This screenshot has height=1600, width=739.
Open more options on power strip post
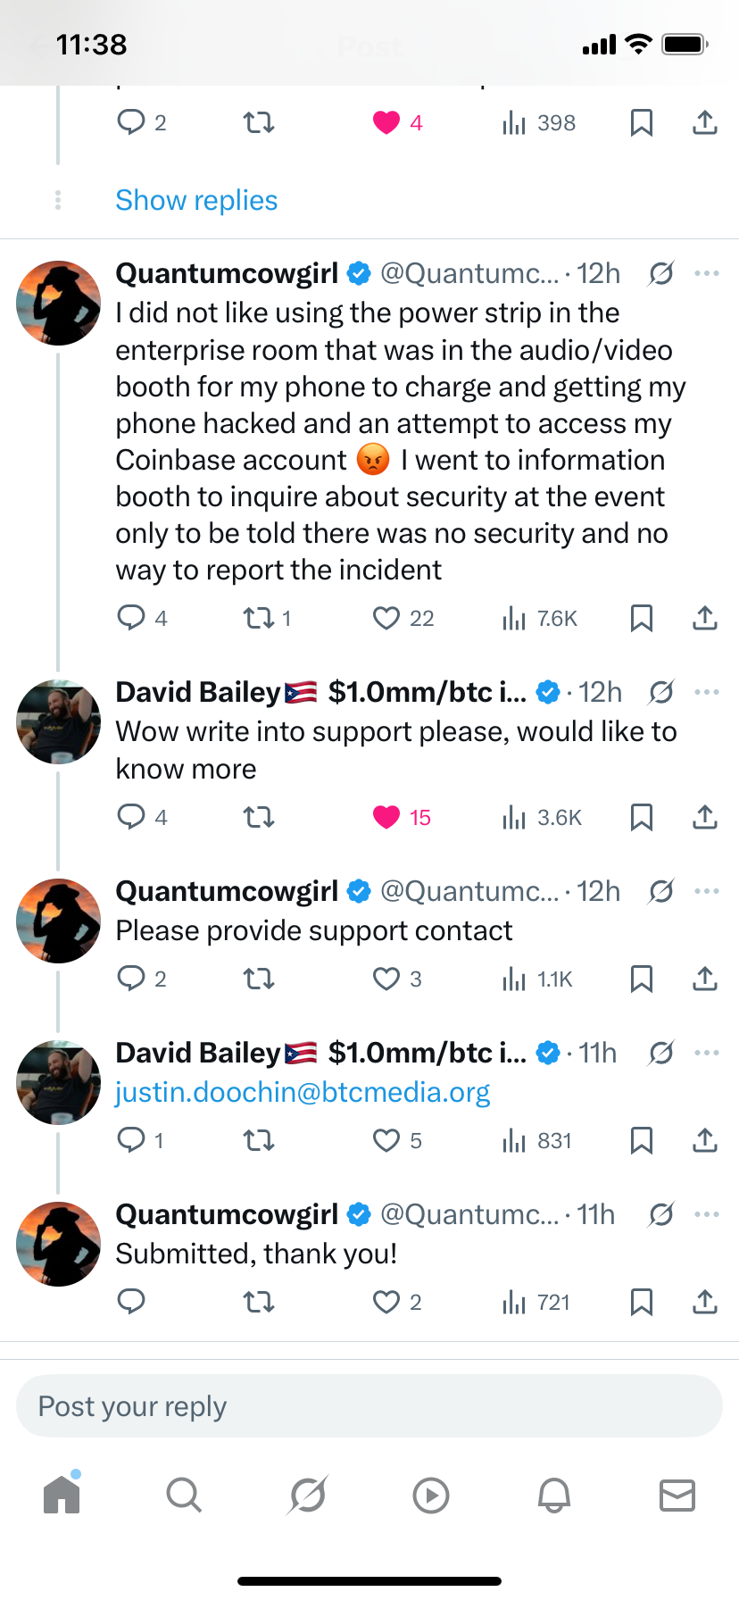click(x=706, y=273)
